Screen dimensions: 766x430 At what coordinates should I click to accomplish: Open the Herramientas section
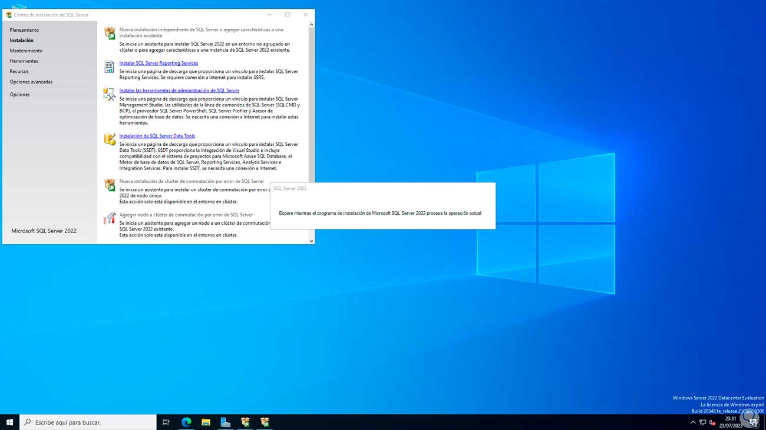[24, 61]
